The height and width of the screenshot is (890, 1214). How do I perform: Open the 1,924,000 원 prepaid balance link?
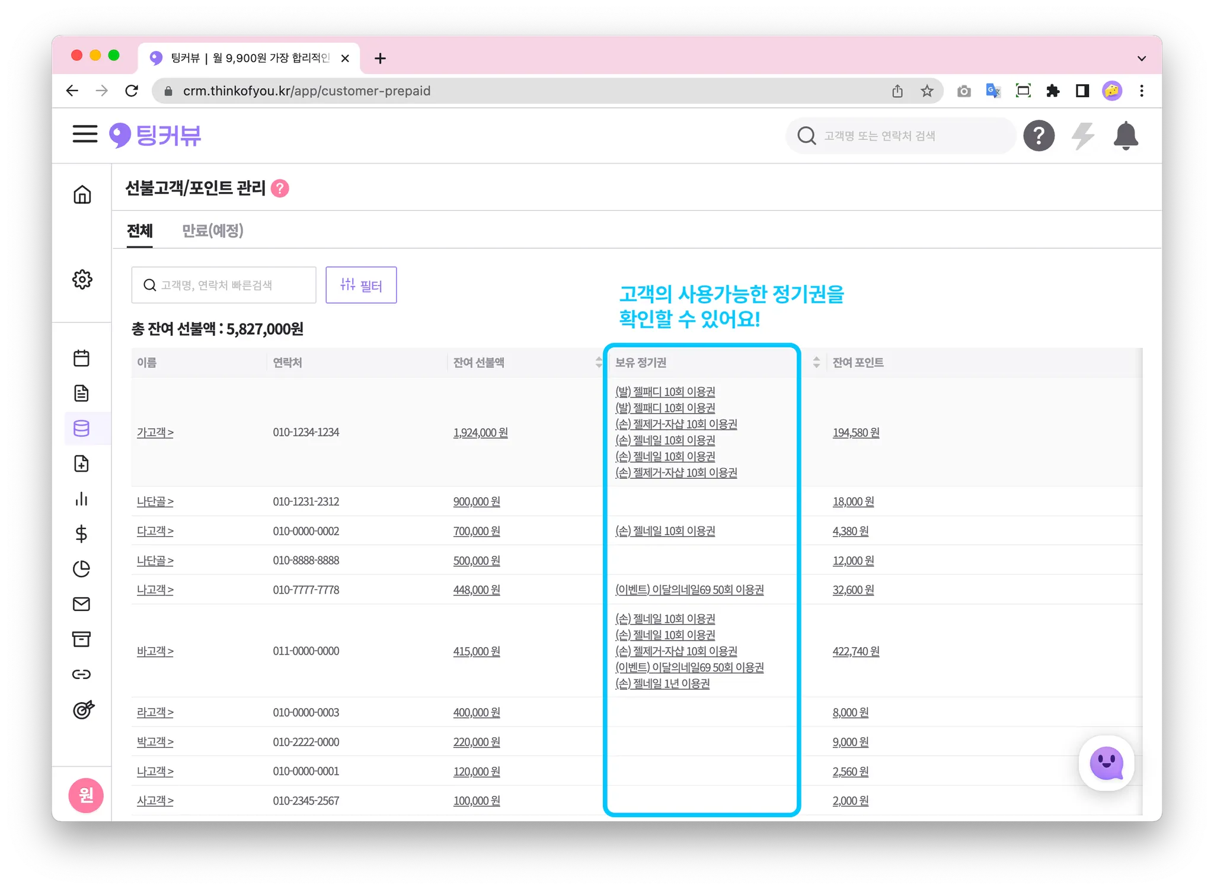(x=480, y=433)
